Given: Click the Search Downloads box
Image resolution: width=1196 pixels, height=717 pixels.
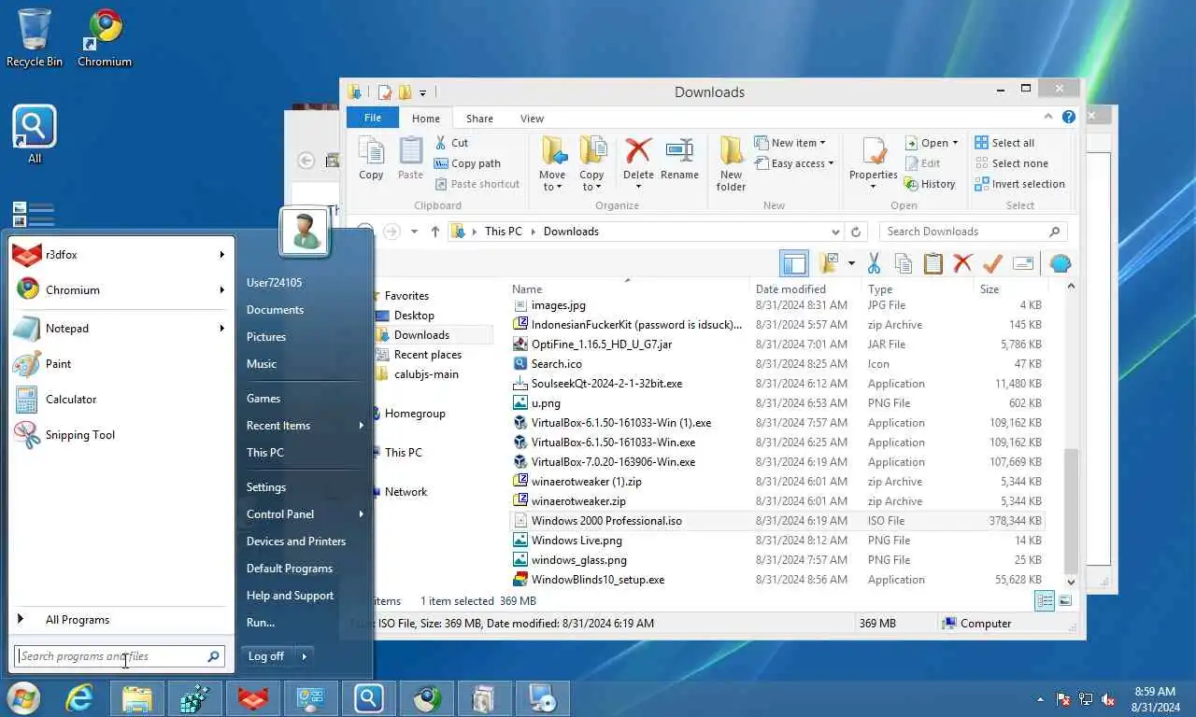Looking at the screenshot, I should tap(973, 232).
